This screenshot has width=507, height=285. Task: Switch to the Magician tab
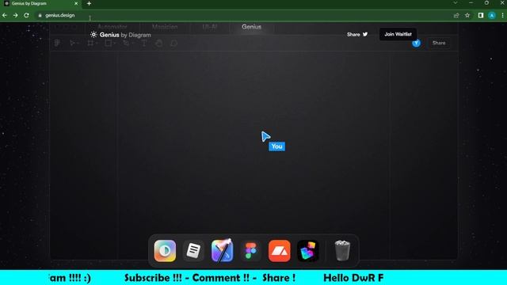click(x=165, y=27)
